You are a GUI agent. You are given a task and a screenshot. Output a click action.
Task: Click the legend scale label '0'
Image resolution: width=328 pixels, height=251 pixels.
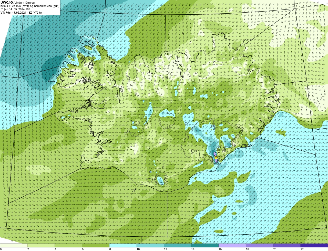1,249
